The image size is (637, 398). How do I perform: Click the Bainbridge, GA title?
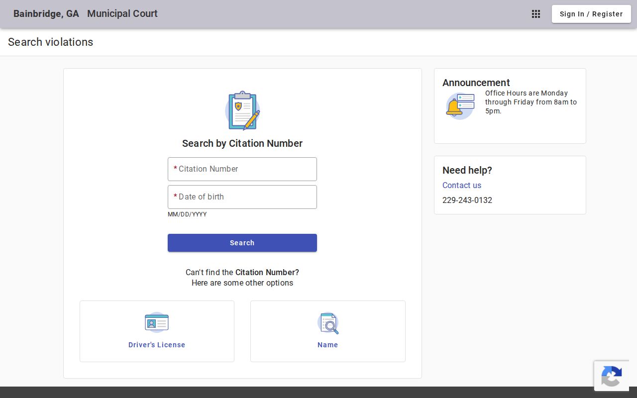pos(46,14)
